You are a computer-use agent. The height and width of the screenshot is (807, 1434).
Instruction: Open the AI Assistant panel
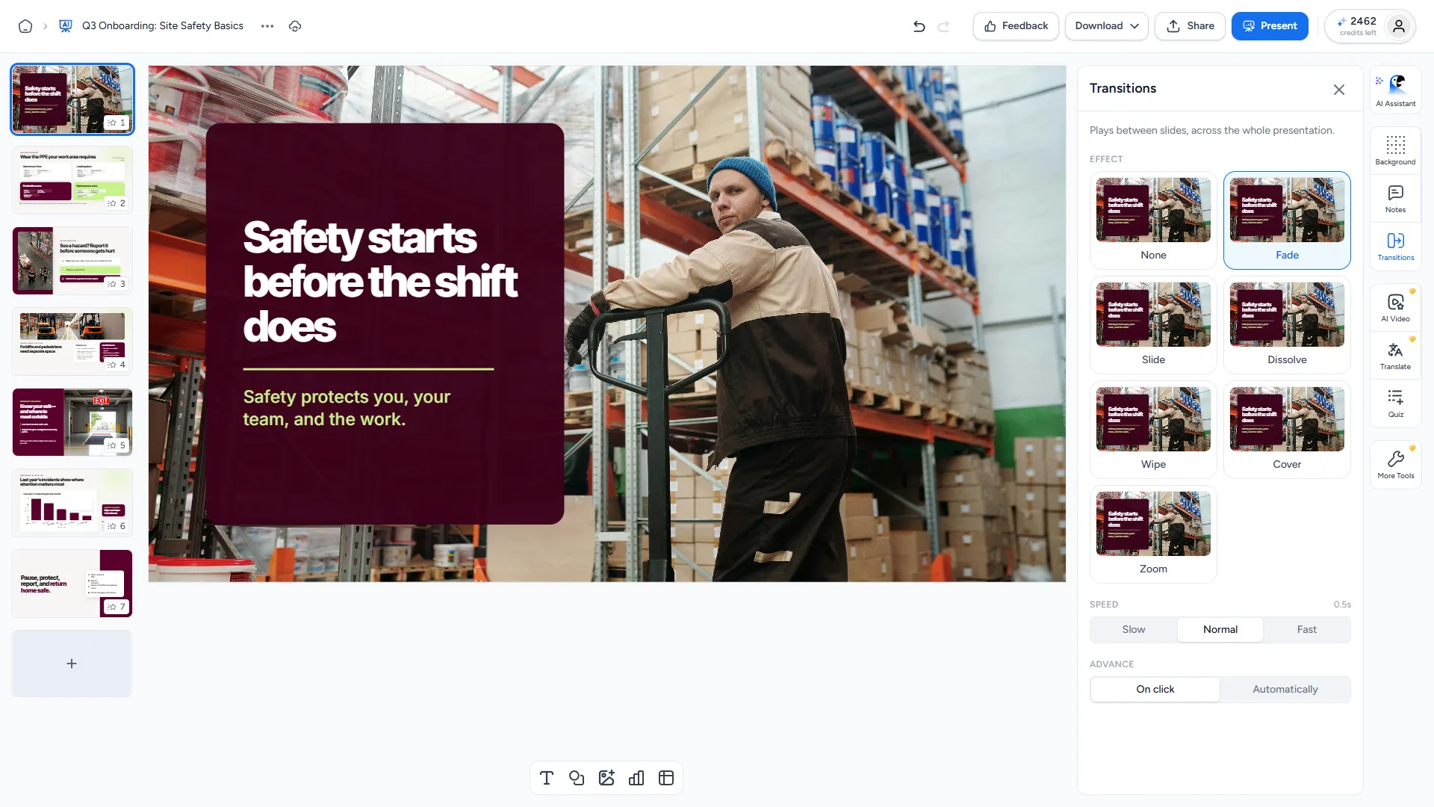click(1395, 90)
